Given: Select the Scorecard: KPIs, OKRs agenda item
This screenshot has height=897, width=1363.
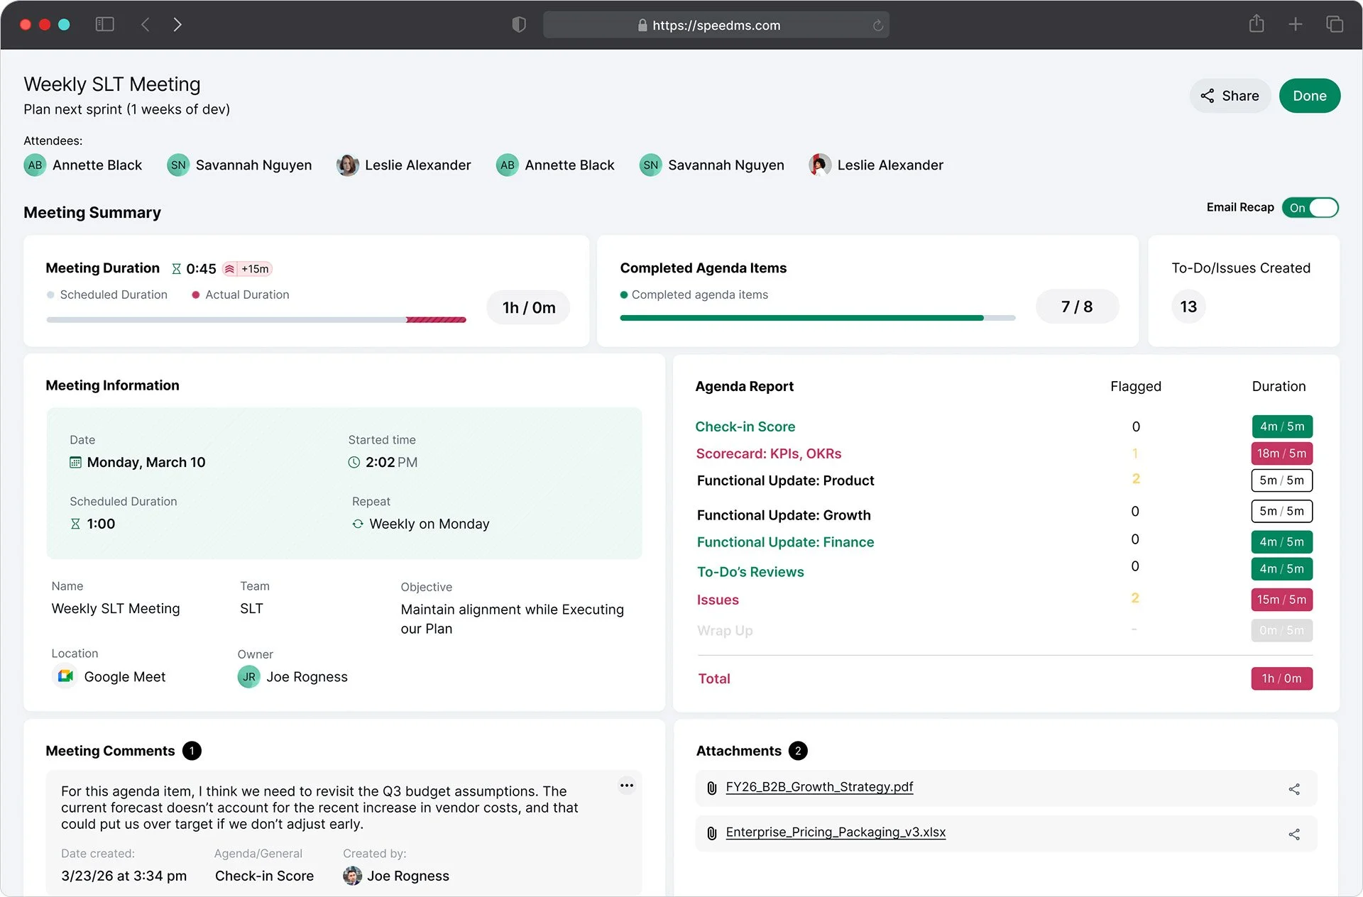Looking at the screenshot, I should click(x=768, y=453).
